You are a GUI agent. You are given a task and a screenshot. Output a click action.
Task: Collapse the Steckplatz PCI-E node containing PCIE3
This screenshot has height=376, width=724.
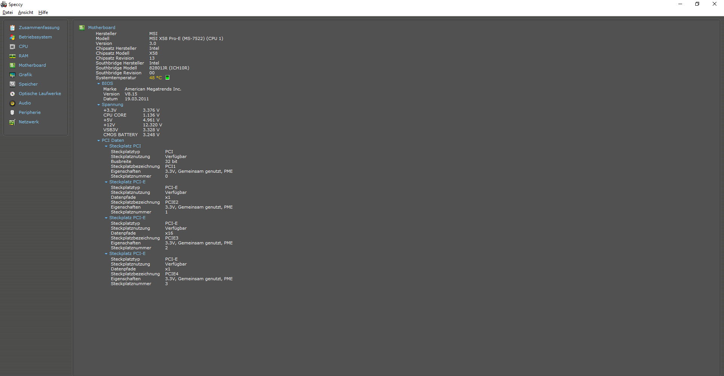click(106, 218)
